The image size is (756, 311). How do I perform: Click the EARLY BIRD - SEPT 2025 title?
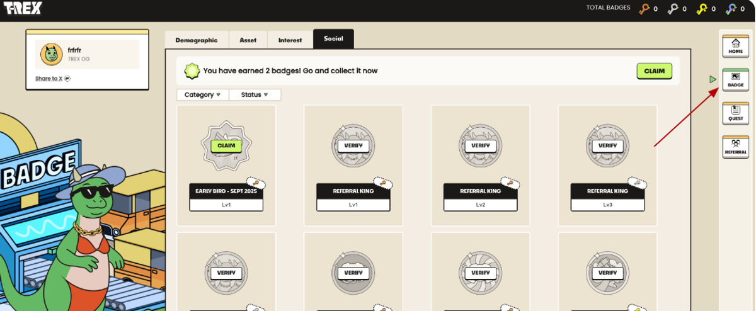226,191
